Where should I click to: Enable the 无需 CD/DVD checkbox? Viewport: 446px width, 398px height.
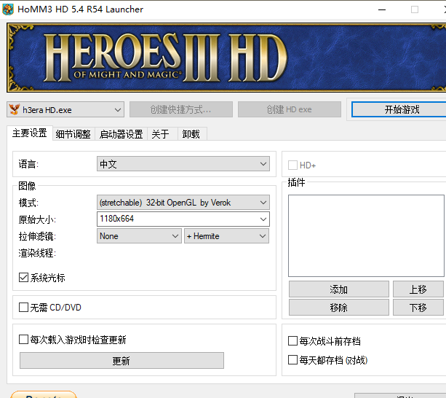point(23,308)
